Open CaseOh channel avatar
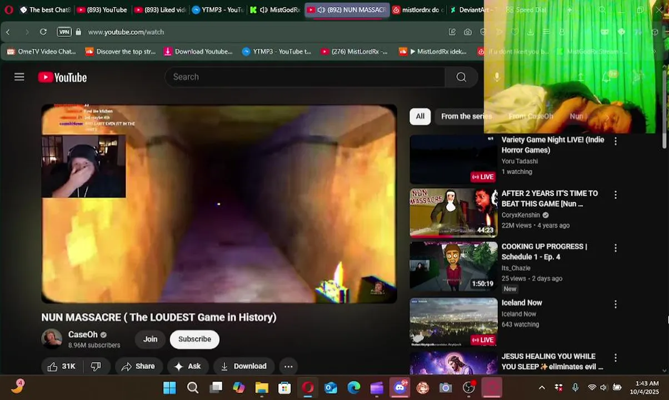Image resolution: width=669 pixels, height=400 pixels. pyautogui.click(x=52, y=339)
